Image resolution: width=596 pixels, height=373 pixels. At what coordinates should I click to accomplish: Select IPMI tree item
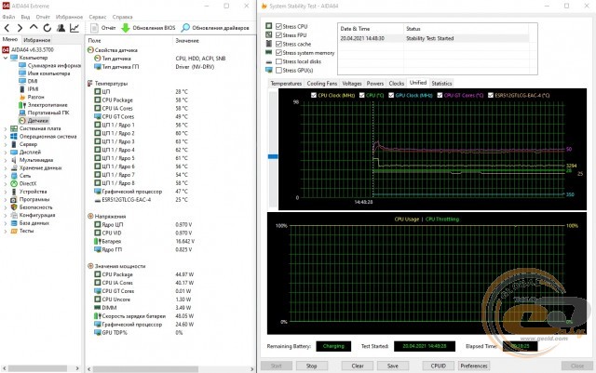coord(34,89)
